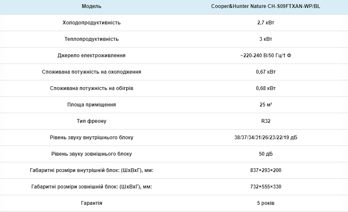Select the "0,67 кВт" value

(x=266, y=72)
